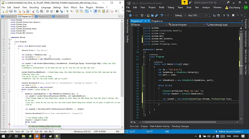
Task: Open Solution Explorer side tab
Action: coord(246,39)
